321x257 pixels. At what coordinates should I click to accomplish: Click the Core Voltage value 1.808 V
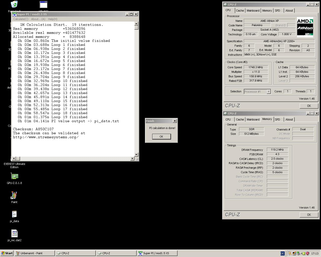click(x=287, y=34)
